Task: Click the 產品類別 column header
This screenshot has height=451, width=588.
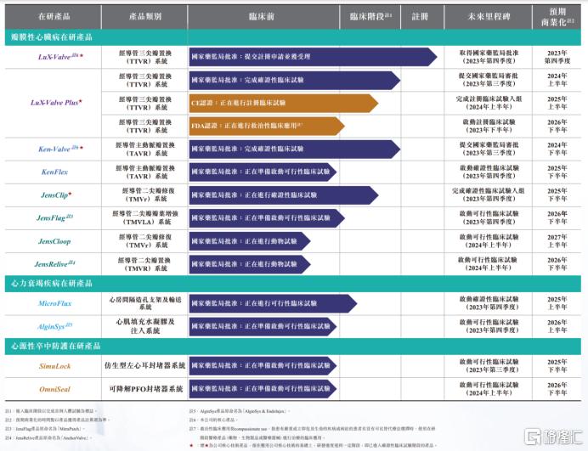Action: tap(145, 16)
